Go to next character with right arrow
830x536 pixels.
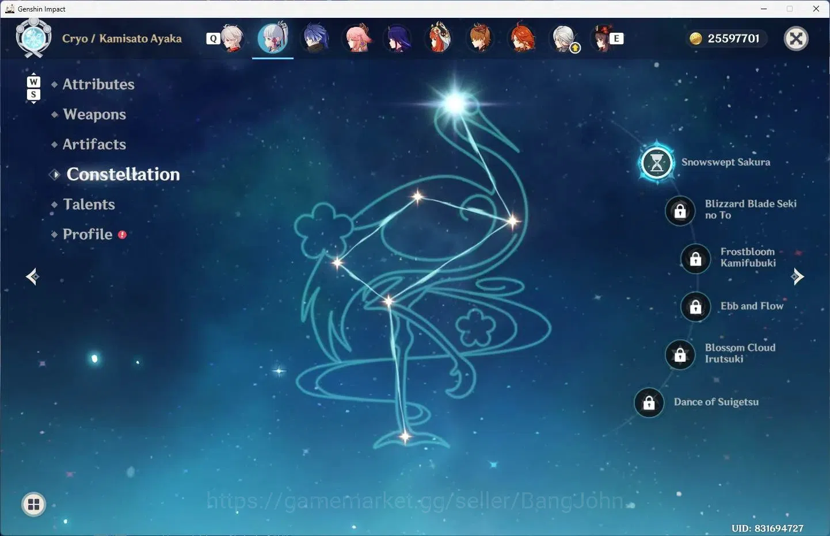tap(797, 277)
